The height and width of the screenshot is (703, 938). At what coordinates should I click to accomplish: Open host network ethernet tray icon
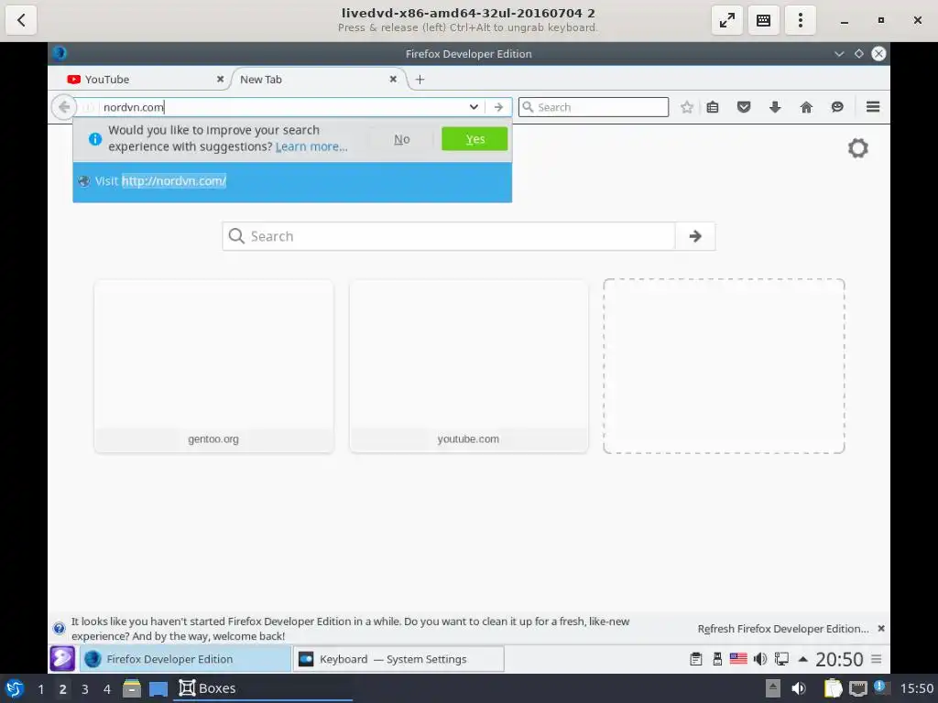coord(857,688)
